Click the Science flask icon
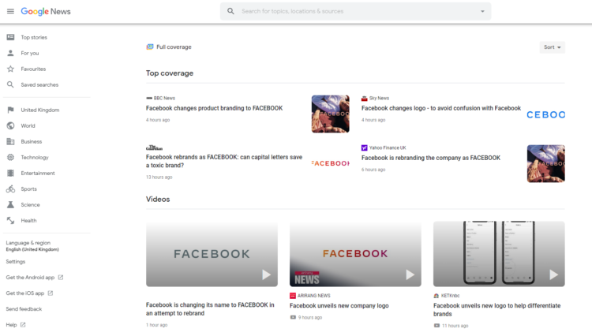The height and width of the screenshot is (336, 592). (10, 204)
